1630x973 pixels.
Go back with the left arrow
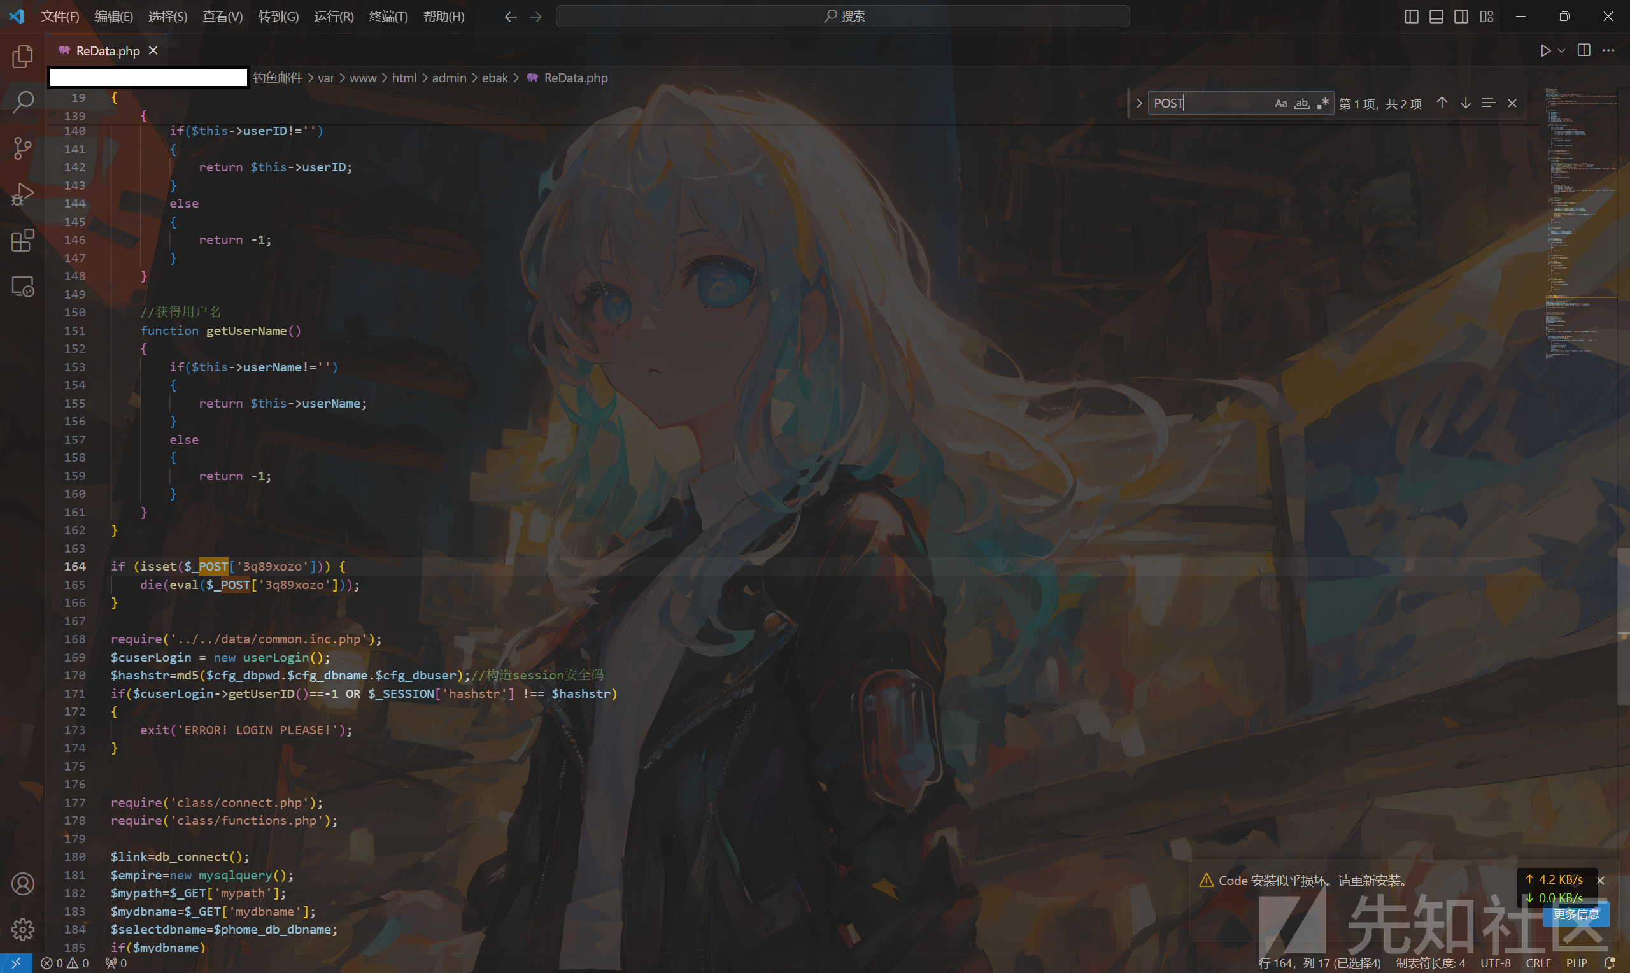point(511,17)
